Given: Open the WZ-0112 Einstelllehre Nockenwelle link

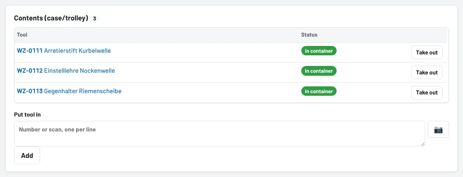Looking at the screenshot, I should click(x=66, y=71).
